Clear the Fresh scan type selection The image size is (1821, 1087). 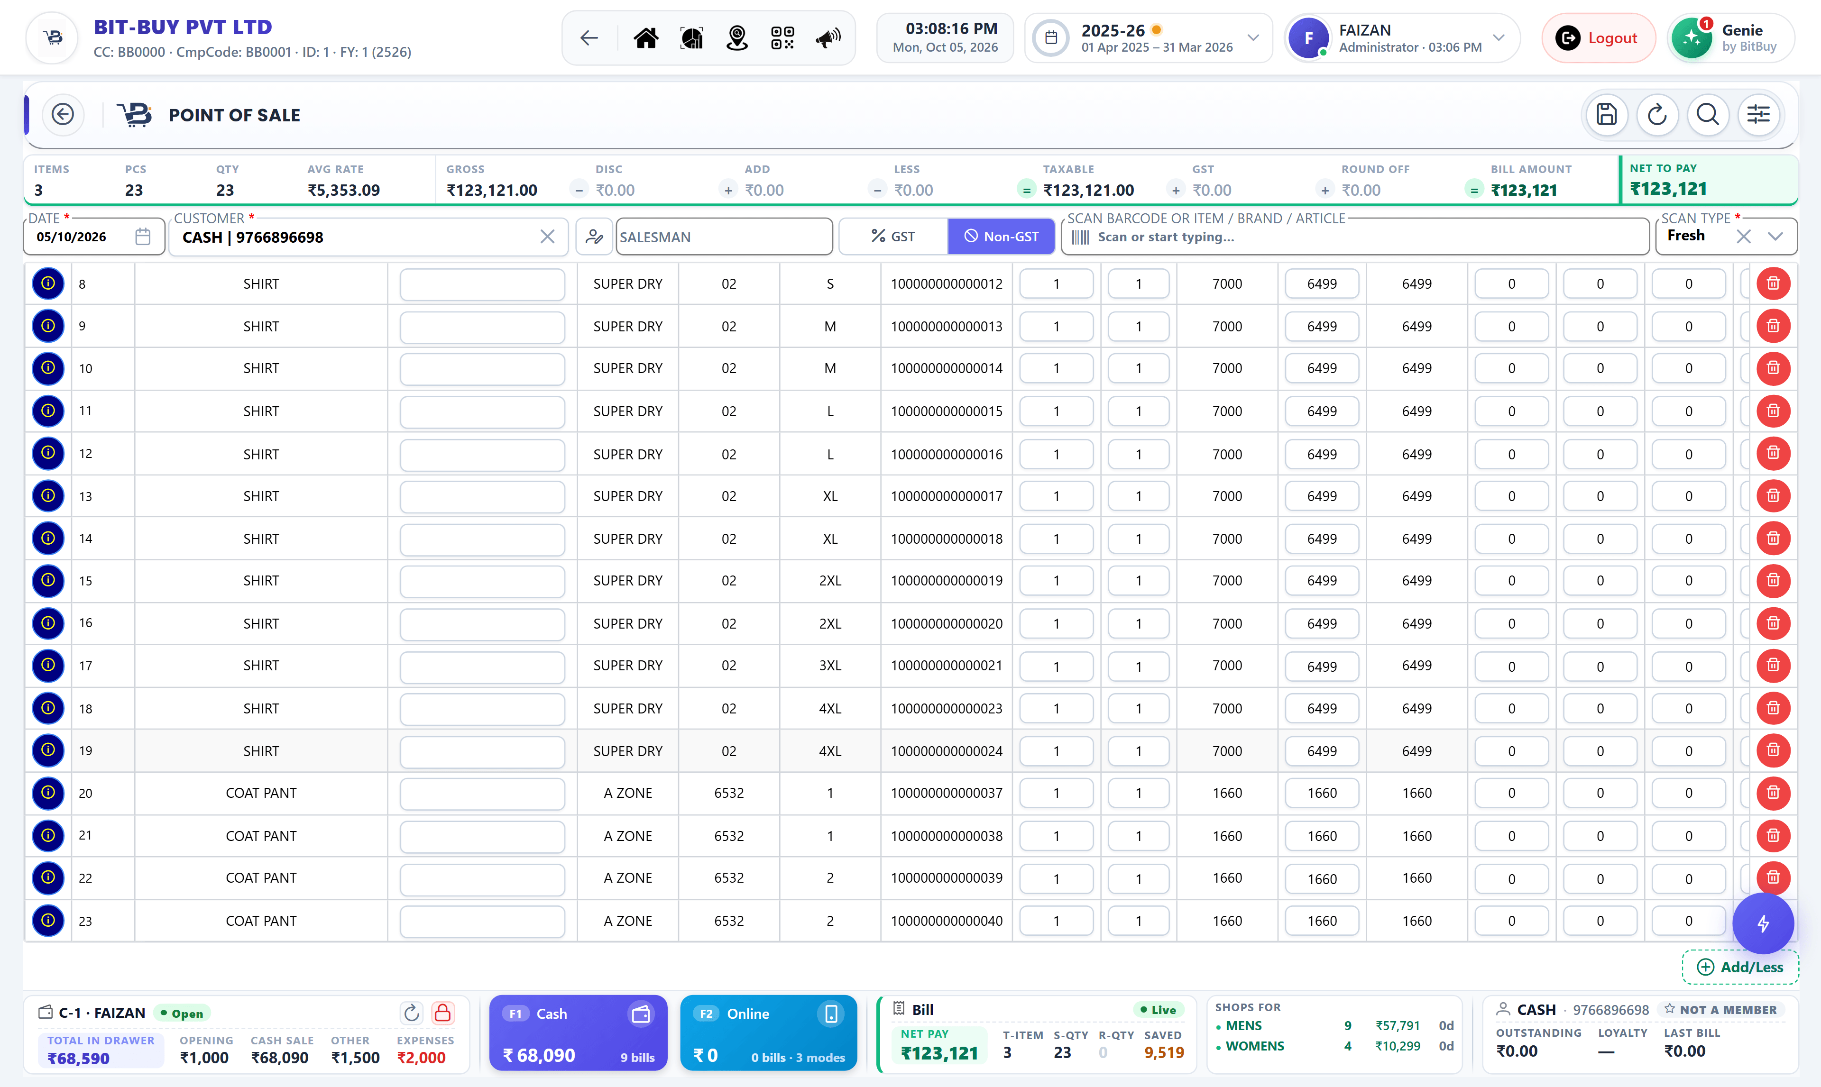[x=1743, y=237]
